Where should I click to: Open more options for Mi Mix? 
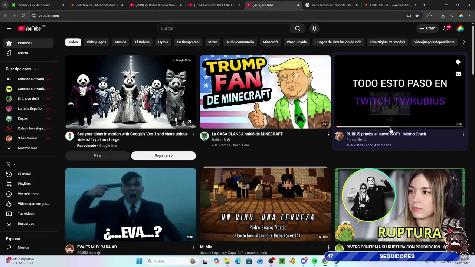click(x=328, y=247)
